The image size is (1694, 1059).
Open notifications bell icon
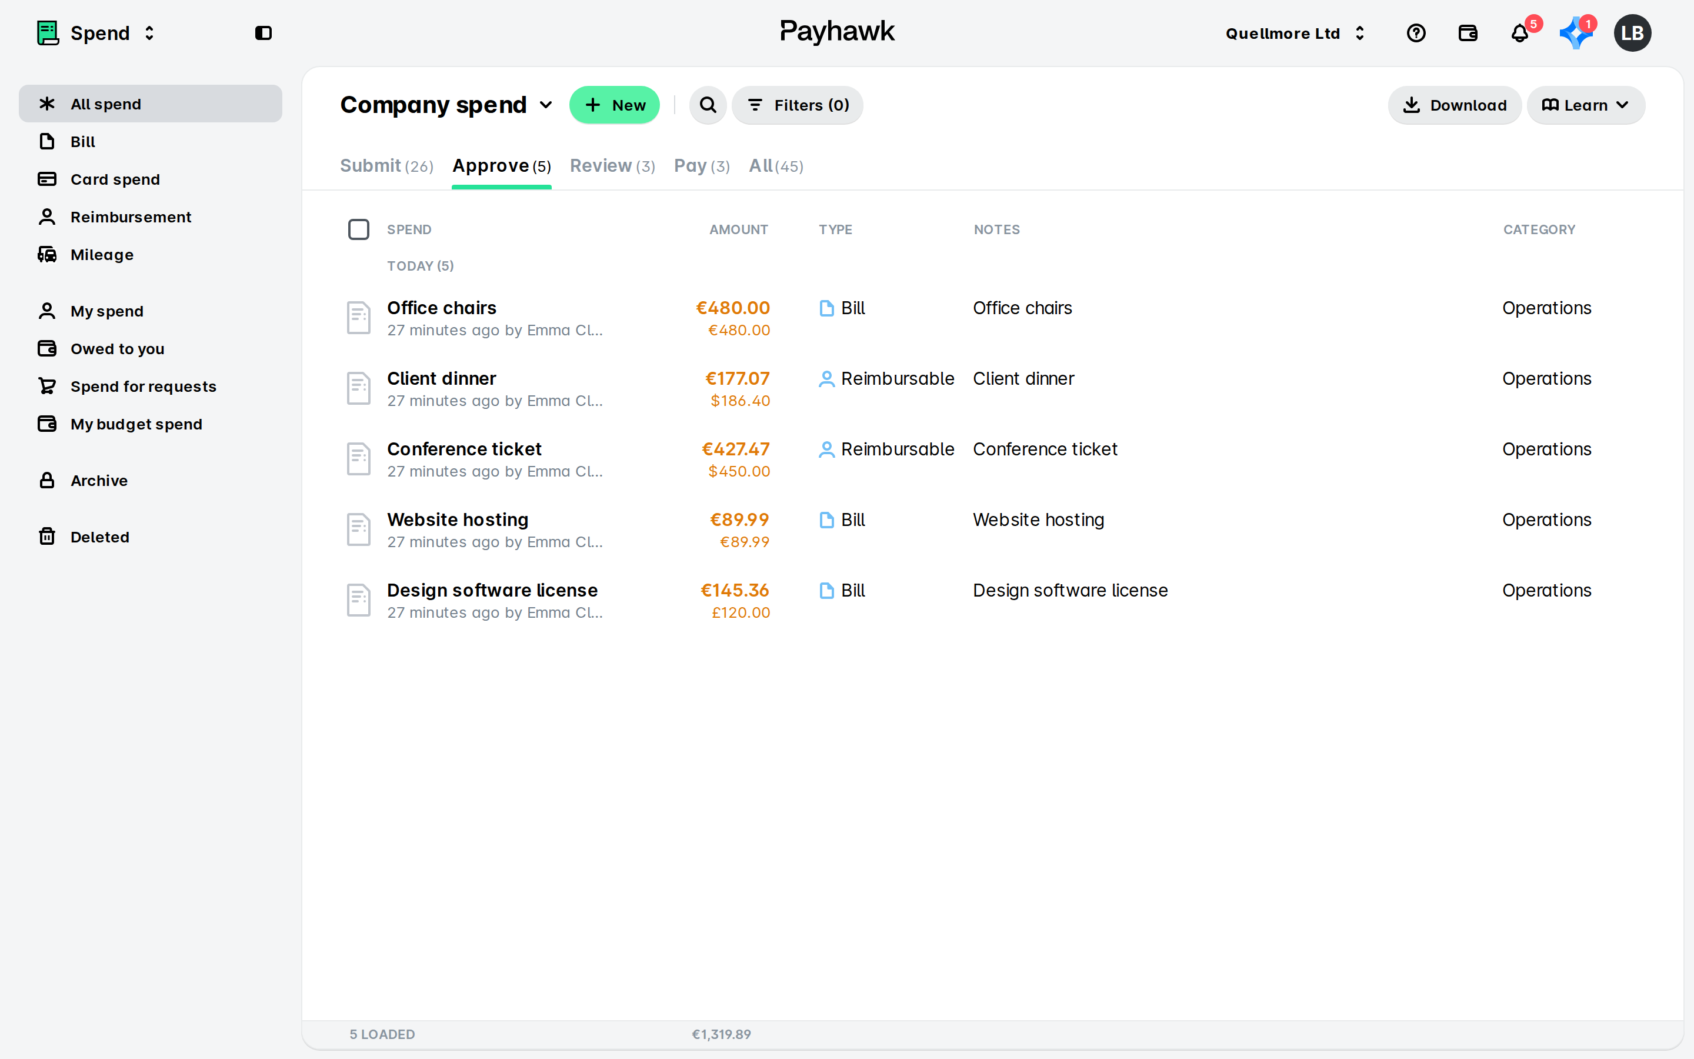pyautogui.click(x=1519, y=33)
